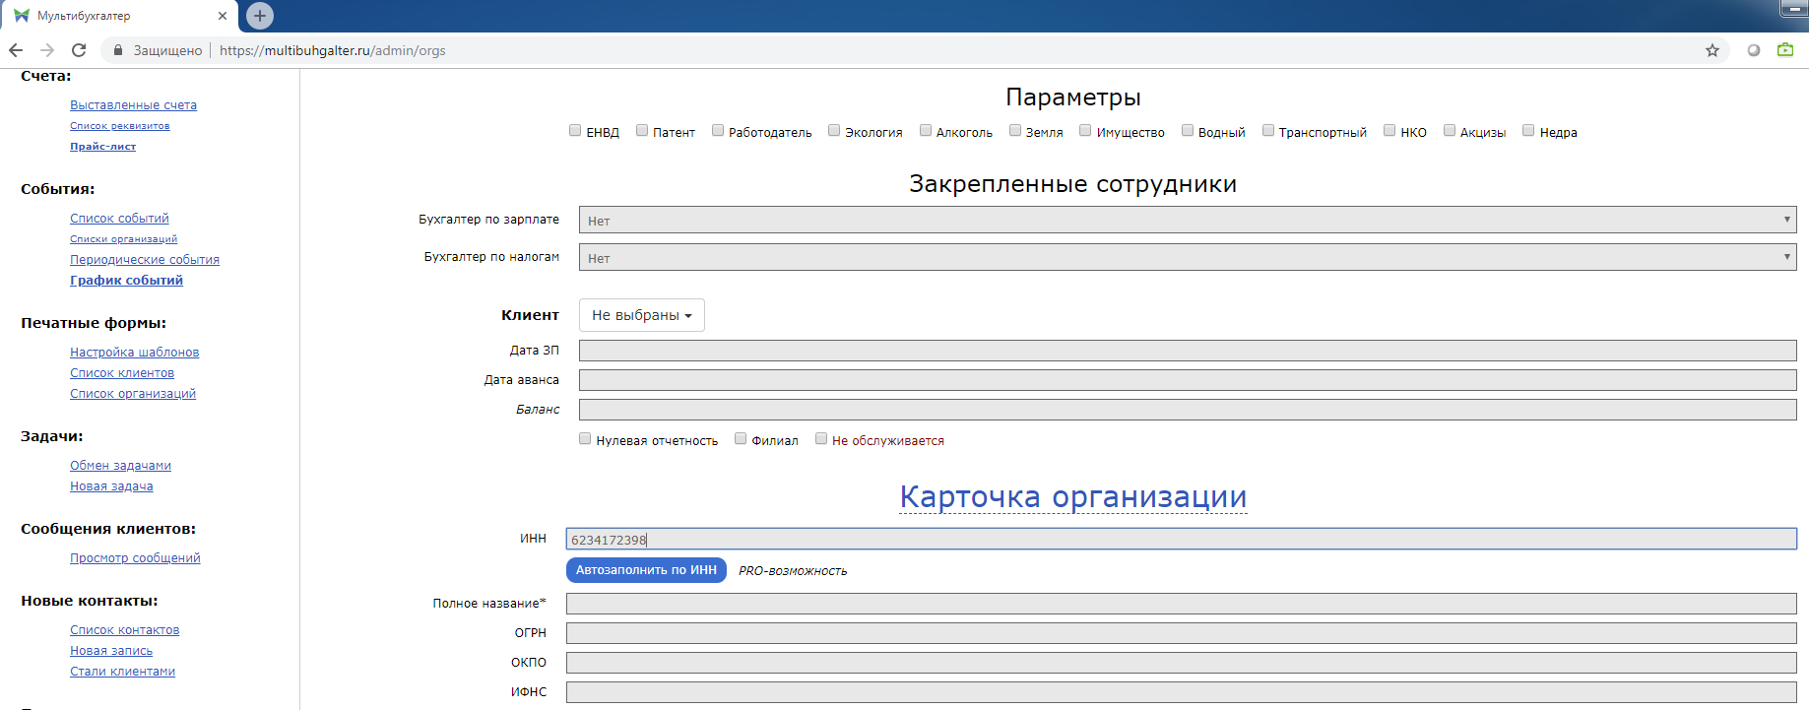Close the Мультибухгалтер tab
The image size is (1809, 710).
point(223,16)
